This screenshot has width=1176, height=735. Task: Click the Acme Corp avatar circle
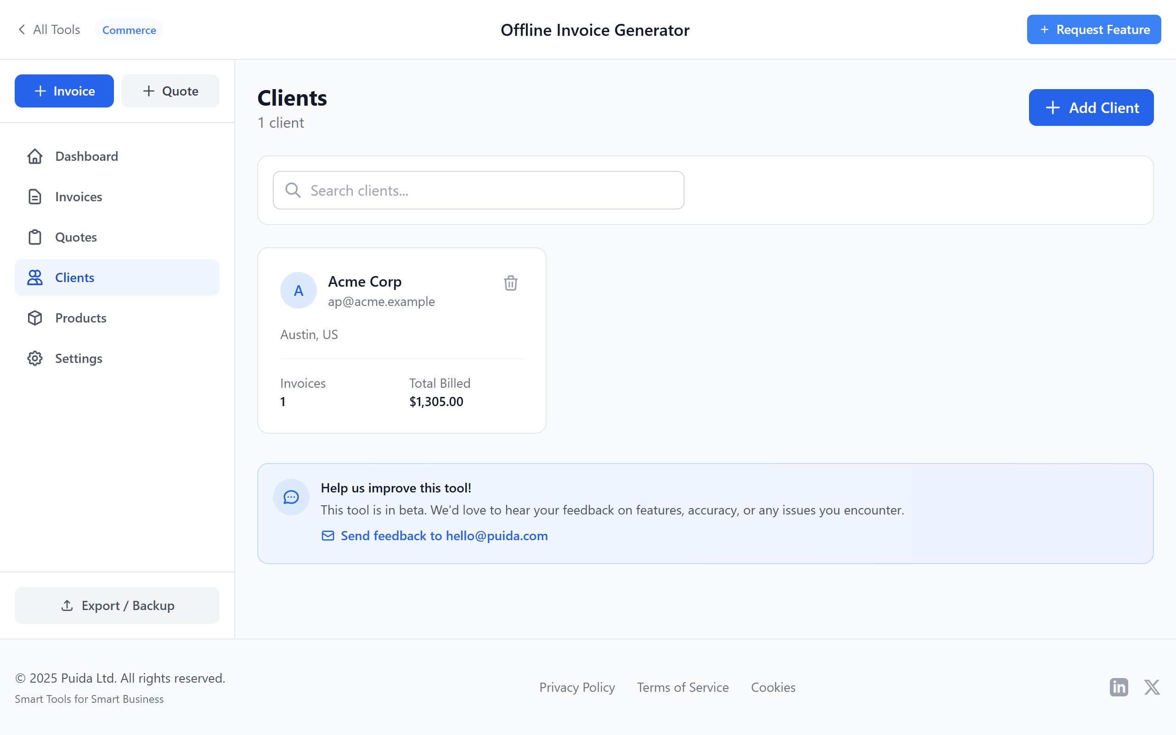(299, 290)
